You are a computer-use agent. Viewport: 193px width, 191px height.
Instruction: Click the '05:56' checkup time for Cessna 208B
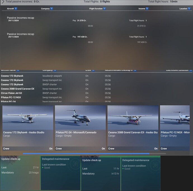pos(108,89)
